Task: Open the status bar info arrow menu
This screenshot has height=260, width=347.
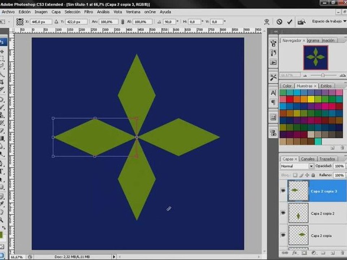Action: point(114,257)
